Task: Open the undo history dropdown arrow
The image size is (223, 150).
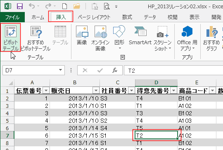Action: coord(38,6)
